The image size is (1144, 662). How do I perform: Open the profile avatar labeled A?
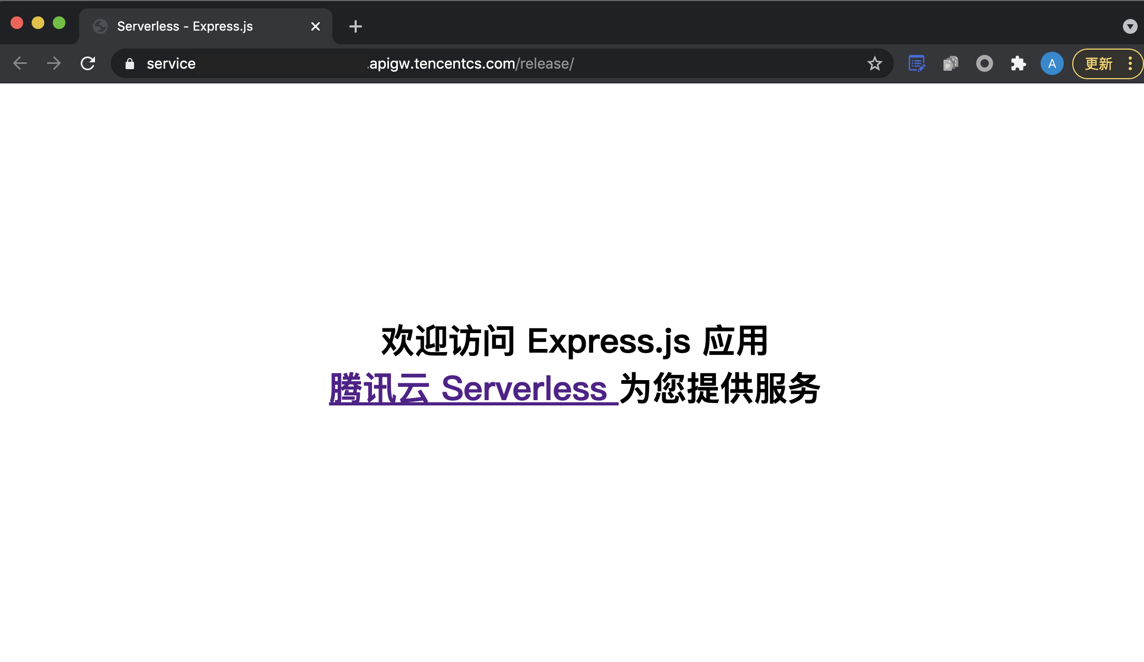[x=1052, y=63]
